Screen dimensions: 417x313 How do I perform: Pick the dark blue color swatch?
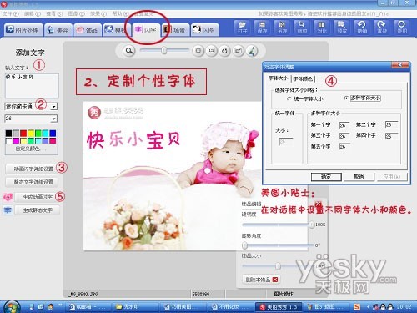click(x=53, y=134)
